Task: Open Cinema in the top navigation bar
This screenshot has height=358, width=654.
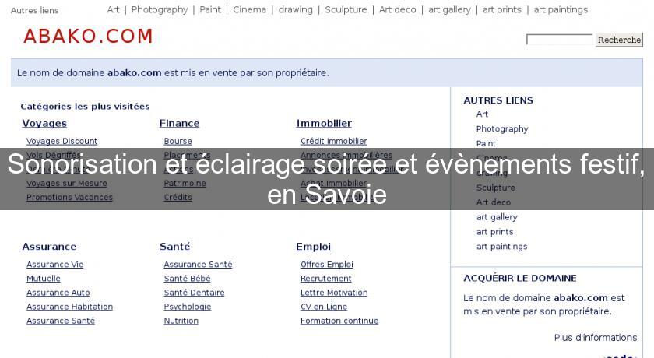Action: point(249,9)
